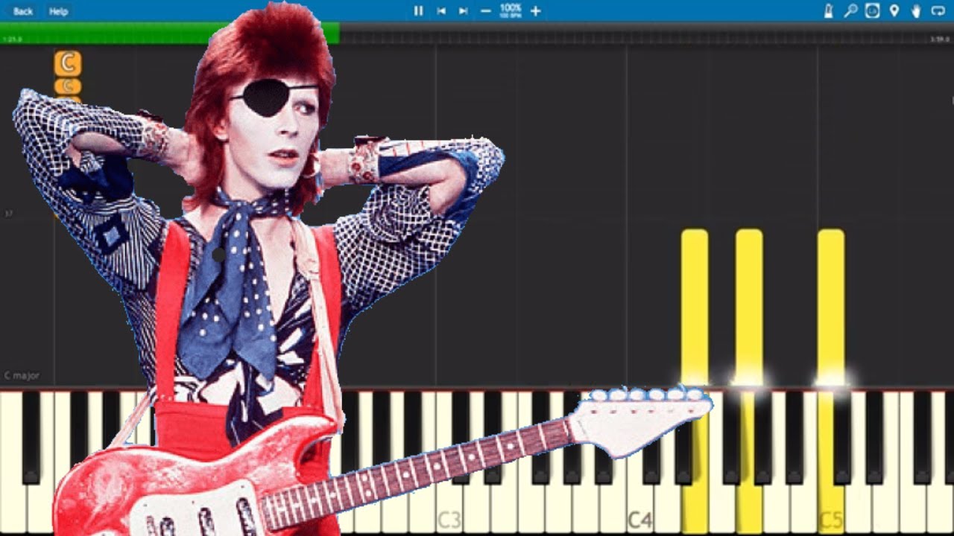Open the bookmarks pin icon
This screenshot has height=536, width=954.
point(894,11)
